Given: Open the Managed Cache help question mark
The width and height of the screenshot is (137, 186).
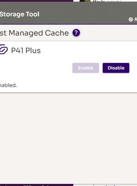Looking at the screenshot, I should coord(76,33).
